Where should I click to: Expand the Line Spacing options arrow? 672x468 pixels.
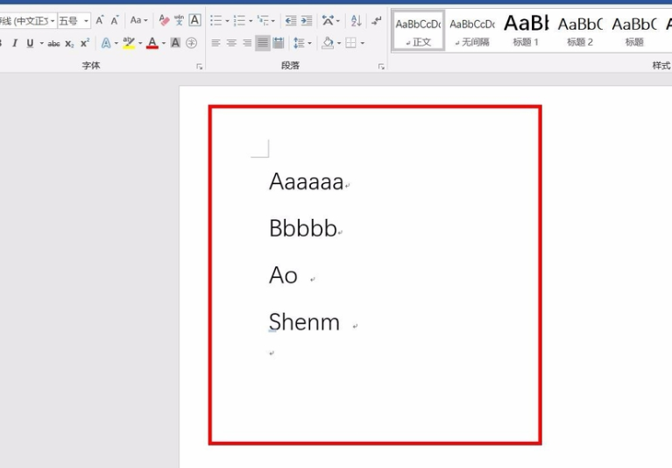click(x=309, y=43)
